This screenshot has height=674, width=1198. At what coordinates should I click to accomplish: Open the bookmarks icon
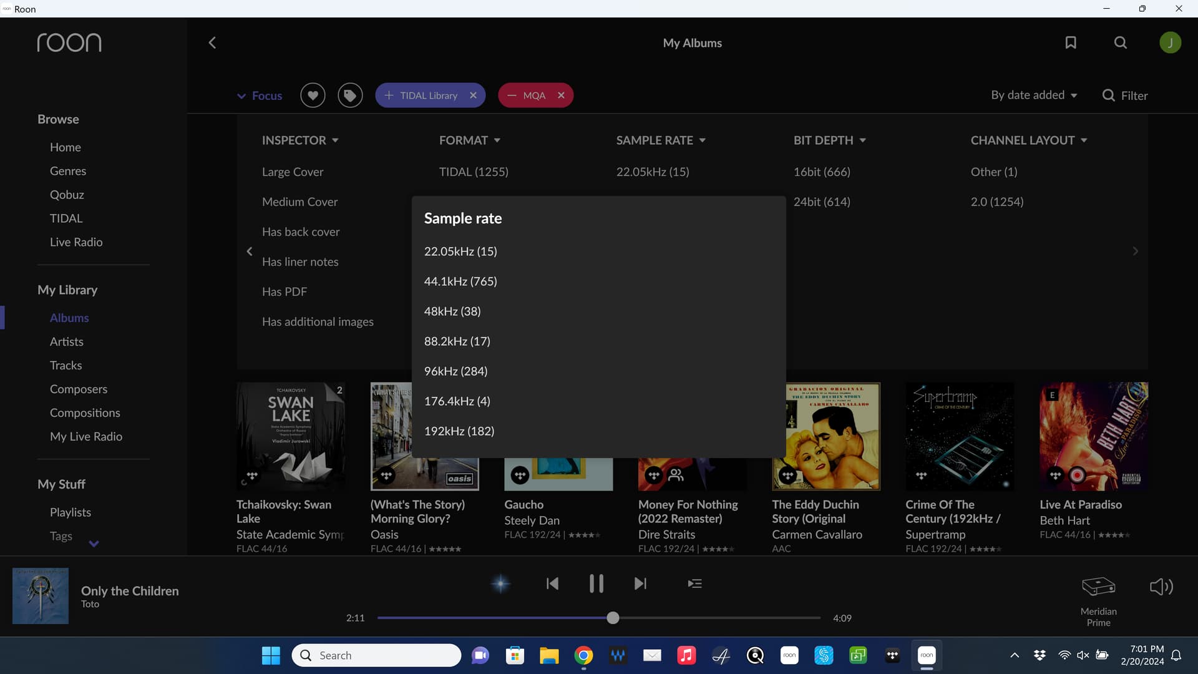click(x=1071, y=42)
